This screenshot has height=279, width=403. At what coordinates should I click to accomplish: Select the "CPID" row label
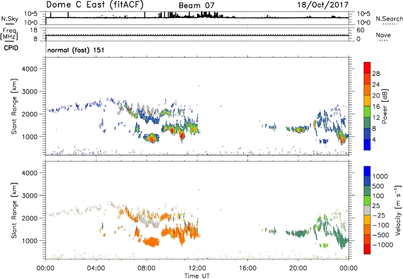pos(11,48)
